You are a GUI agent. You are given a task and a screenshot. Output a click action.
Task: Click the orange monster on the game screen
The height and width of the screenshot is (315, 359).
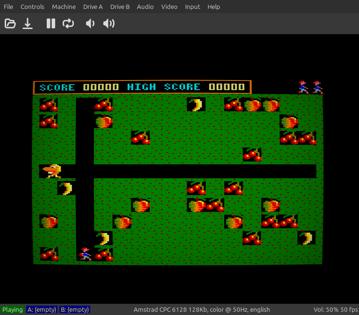tap(52, 171)
